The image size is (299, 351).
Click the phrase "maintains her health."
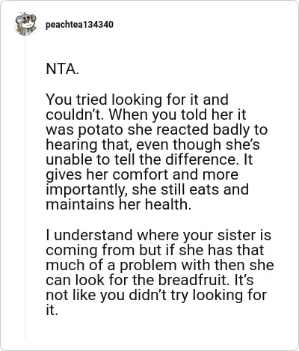click(x=119, y=204)
